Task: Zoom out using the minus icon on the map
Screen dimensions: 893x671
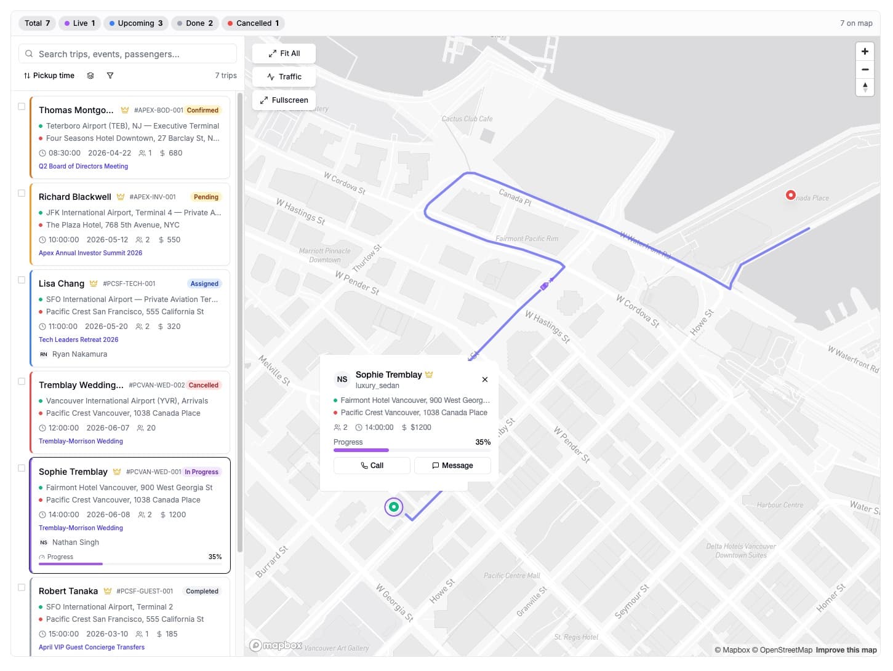Action: pyautogui.click(x=865, y=69)
